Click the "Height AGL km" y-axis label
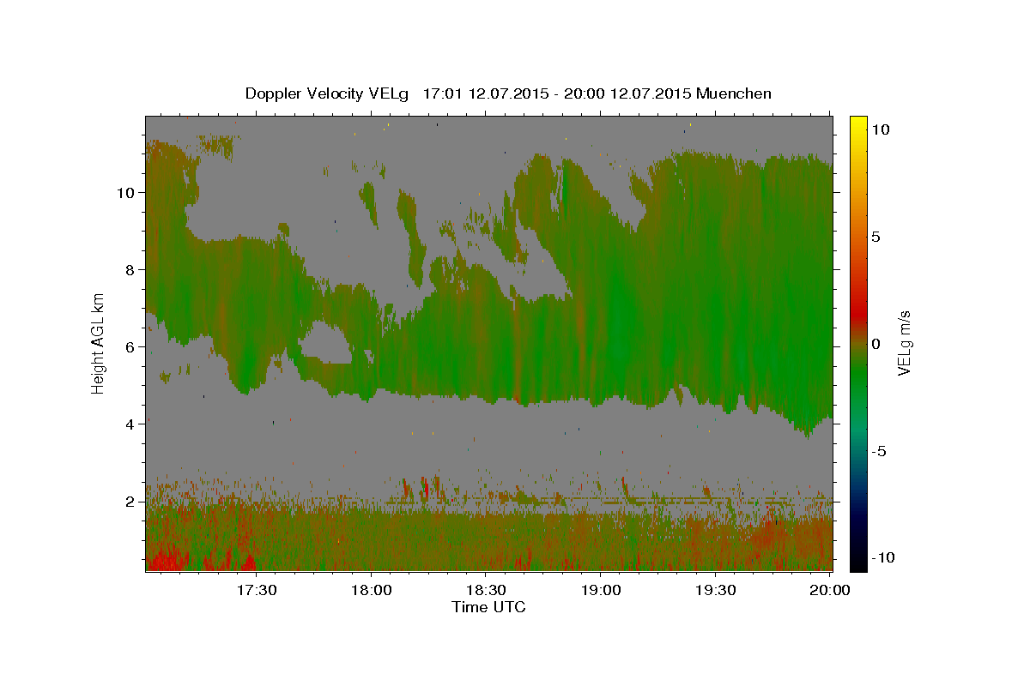This screenshot has width=1030, height=686. pos(99,343)
